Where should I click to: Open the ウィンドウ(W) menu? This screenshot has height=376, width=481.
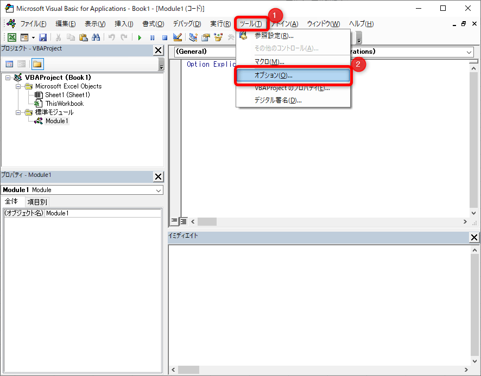324,24
